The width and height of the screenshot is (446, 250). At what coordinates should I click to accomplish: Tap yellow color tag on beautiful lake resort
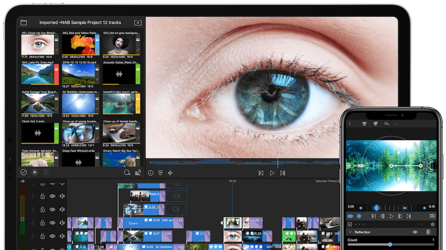138,104
